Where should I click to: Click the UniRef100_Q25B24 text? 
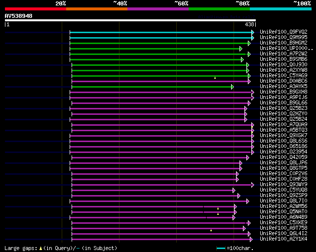click(283, 119)
